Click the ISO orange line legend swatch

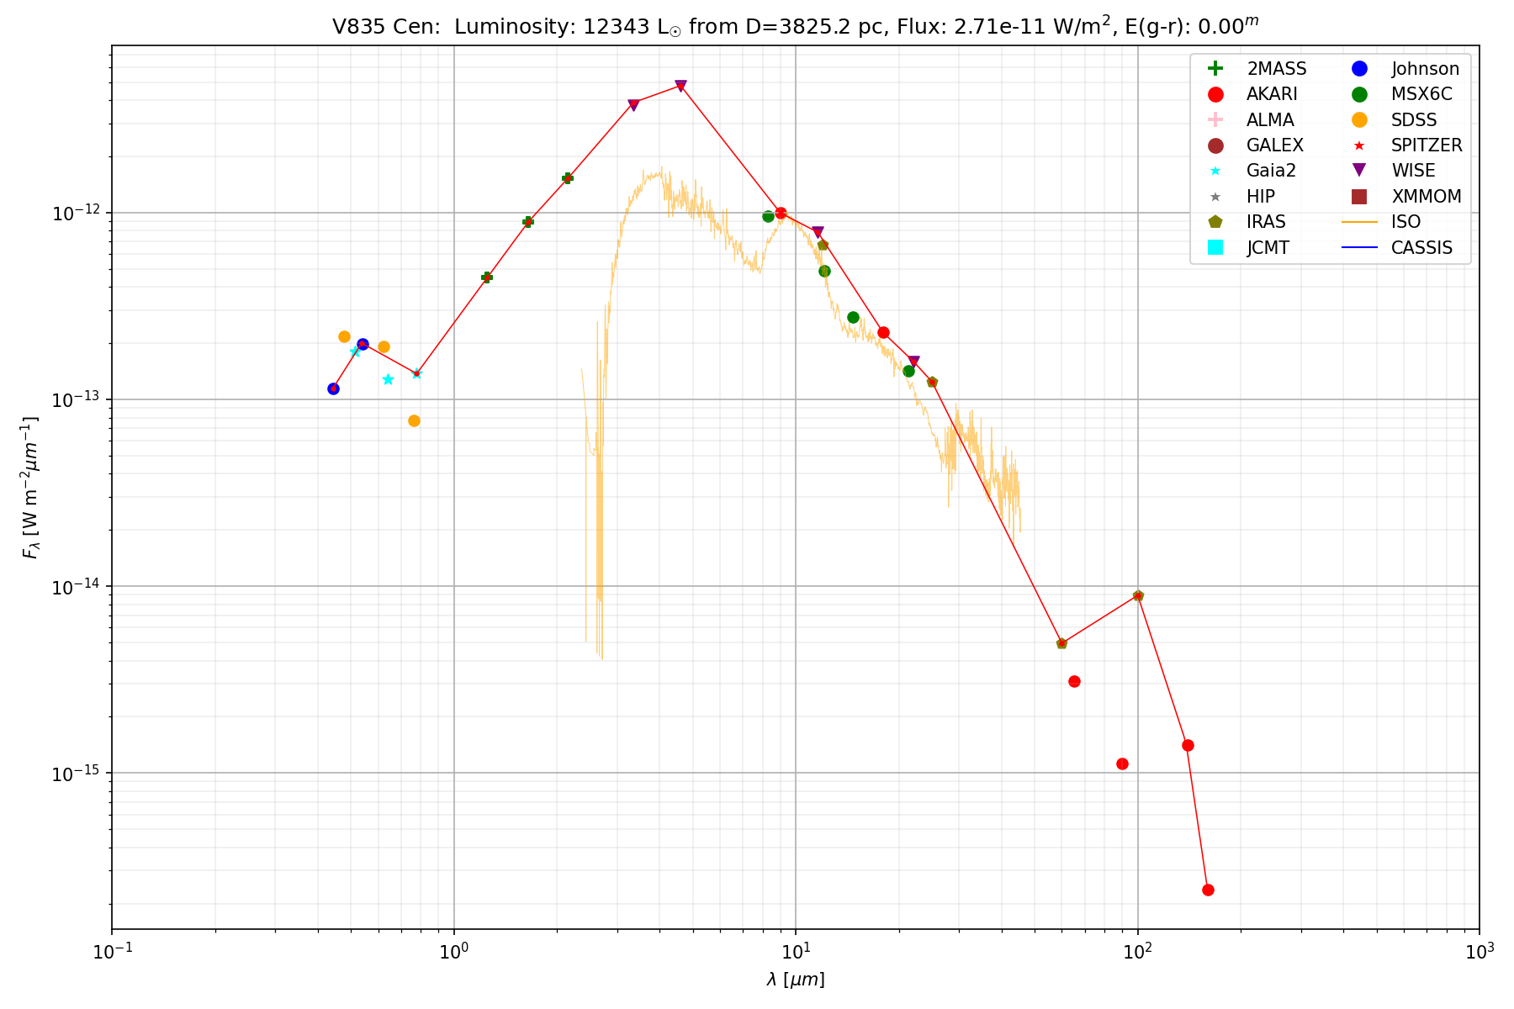click(1359, 222)
